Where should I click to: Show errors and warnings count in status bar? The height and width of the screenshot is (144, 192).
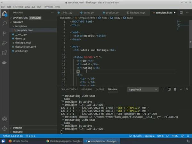click(x=30, y=136)
